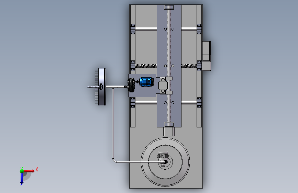Viewport: 298px width, 193px height.
Task: Select the blue motor in the model
Action: tap(146, 82)
